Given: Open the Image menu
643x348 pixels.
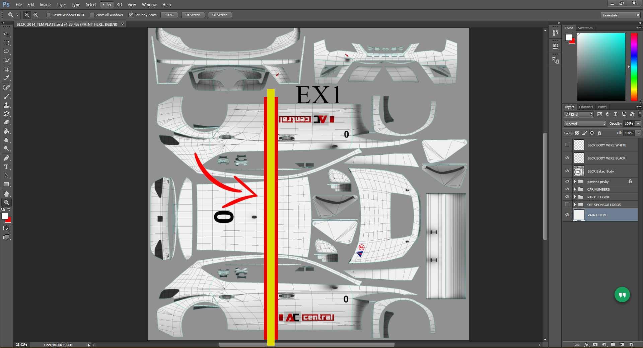Looking at the screenshot, I should 45,5.
